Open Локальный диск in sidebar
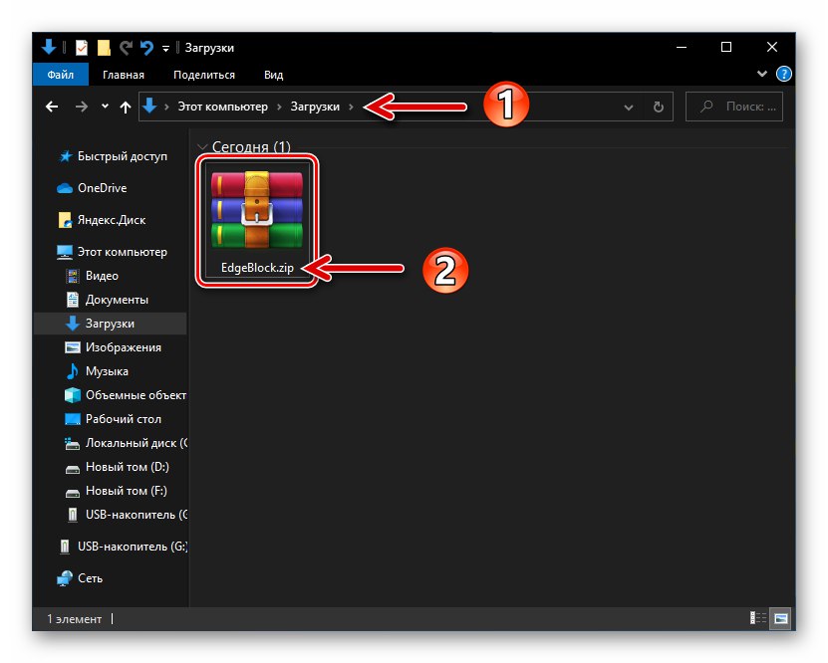 (x=126, y=443)
